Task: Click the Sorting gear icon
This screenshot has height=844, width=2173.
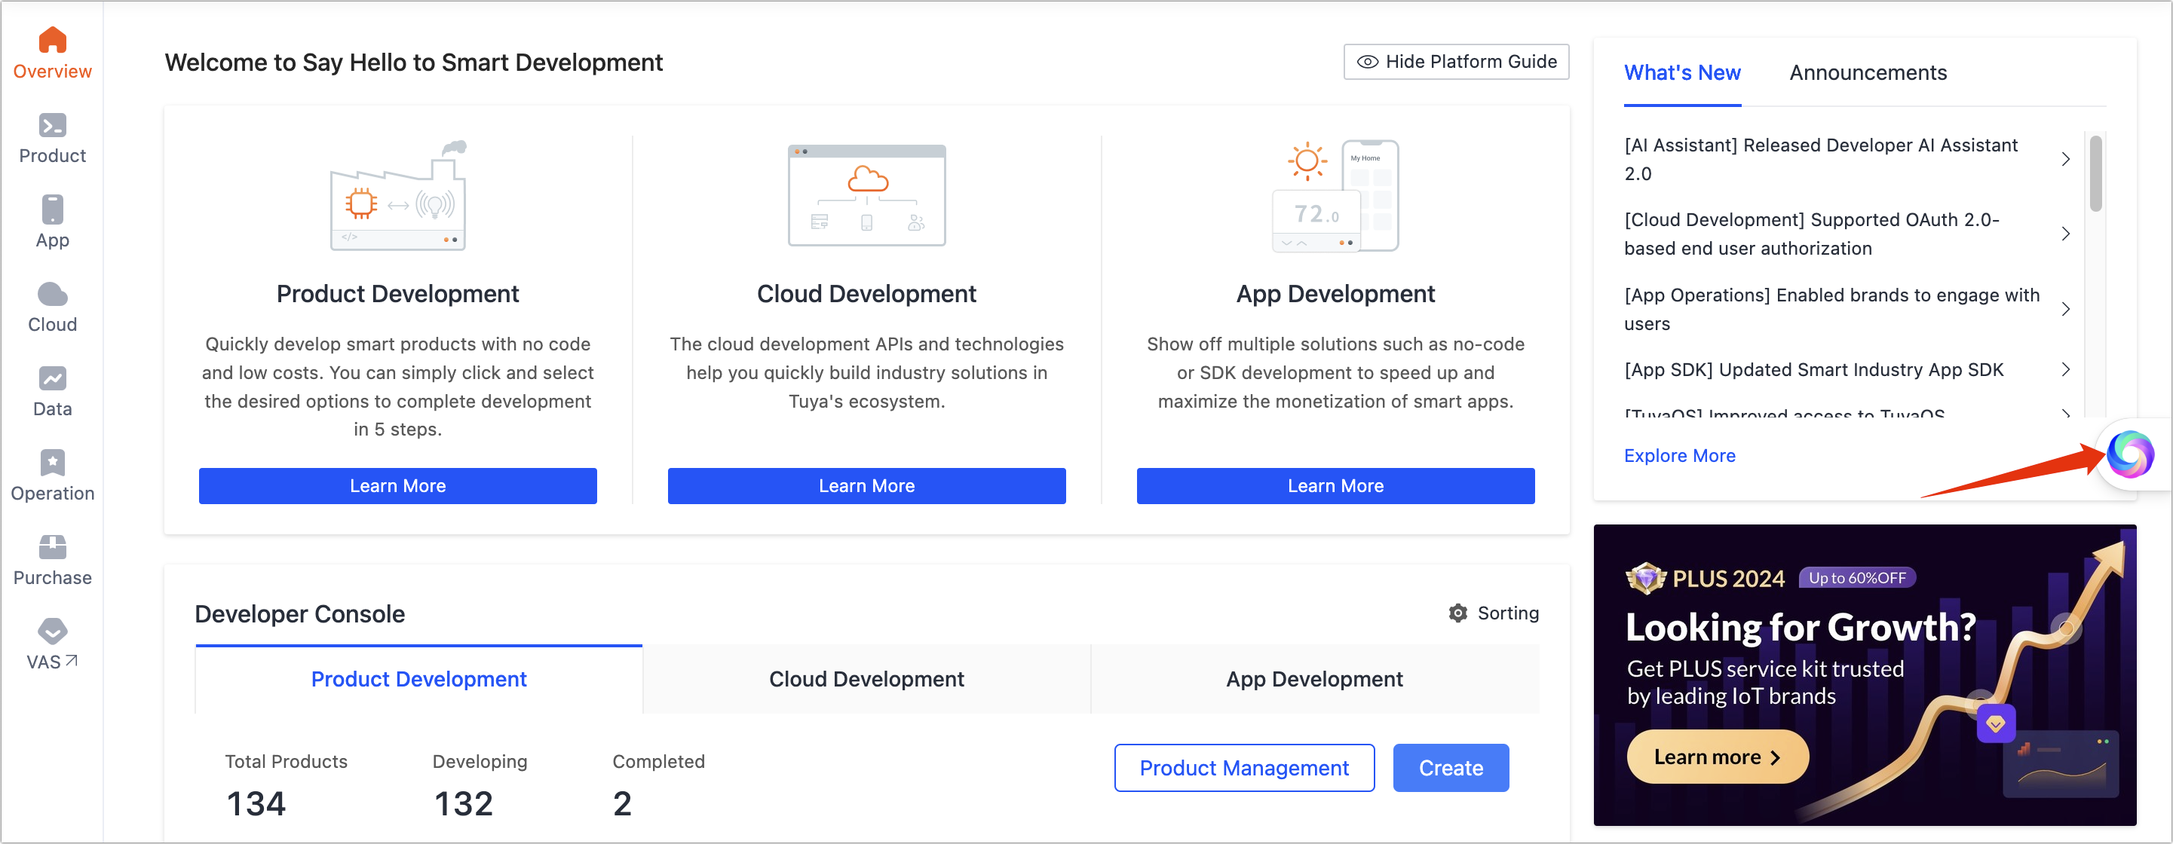Action: pyautogui.click(x=1457, y=613)
